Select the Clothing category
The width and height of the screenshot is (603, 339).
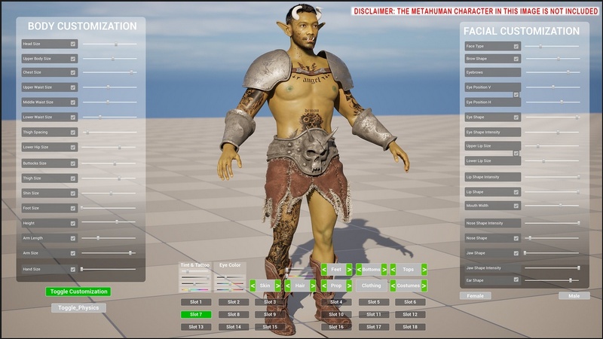(x=371, y=286)
